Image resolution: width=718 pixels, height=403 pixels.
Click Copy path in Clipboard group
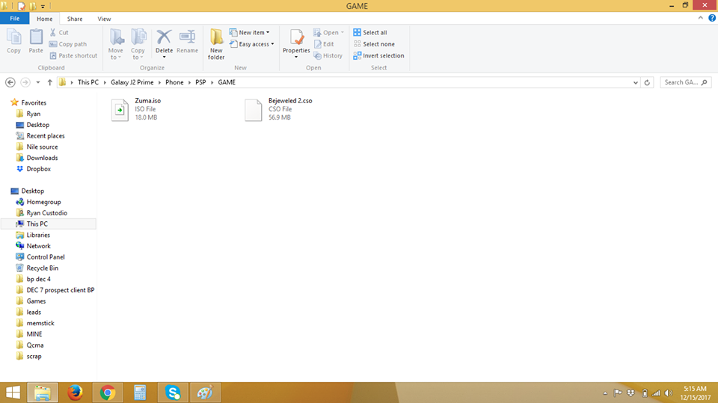(x=68, y=44)
